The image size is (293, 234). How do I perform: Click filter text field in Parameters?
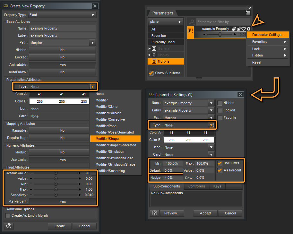pos(223,22)
